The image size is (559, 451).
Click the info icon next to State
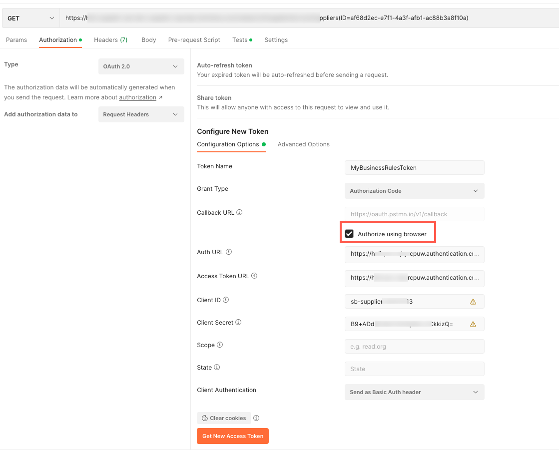217,367
